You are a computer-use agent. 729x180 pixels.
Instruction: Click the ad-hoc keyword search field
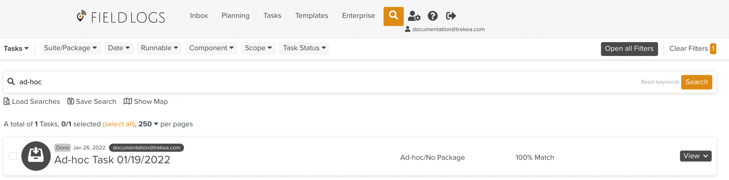point(321,82)
